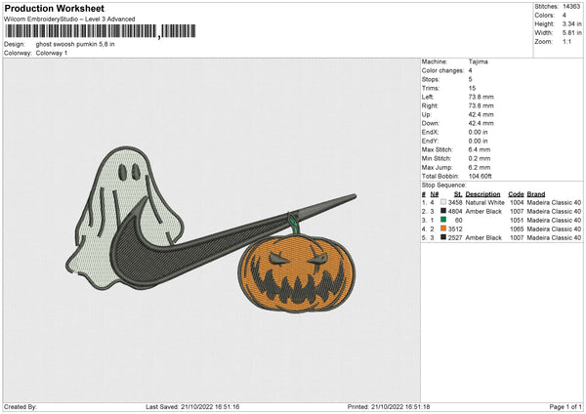Select "Wilcom EmbroideryStudio – Level 3 Advanced" text

[x=69, y=20]
